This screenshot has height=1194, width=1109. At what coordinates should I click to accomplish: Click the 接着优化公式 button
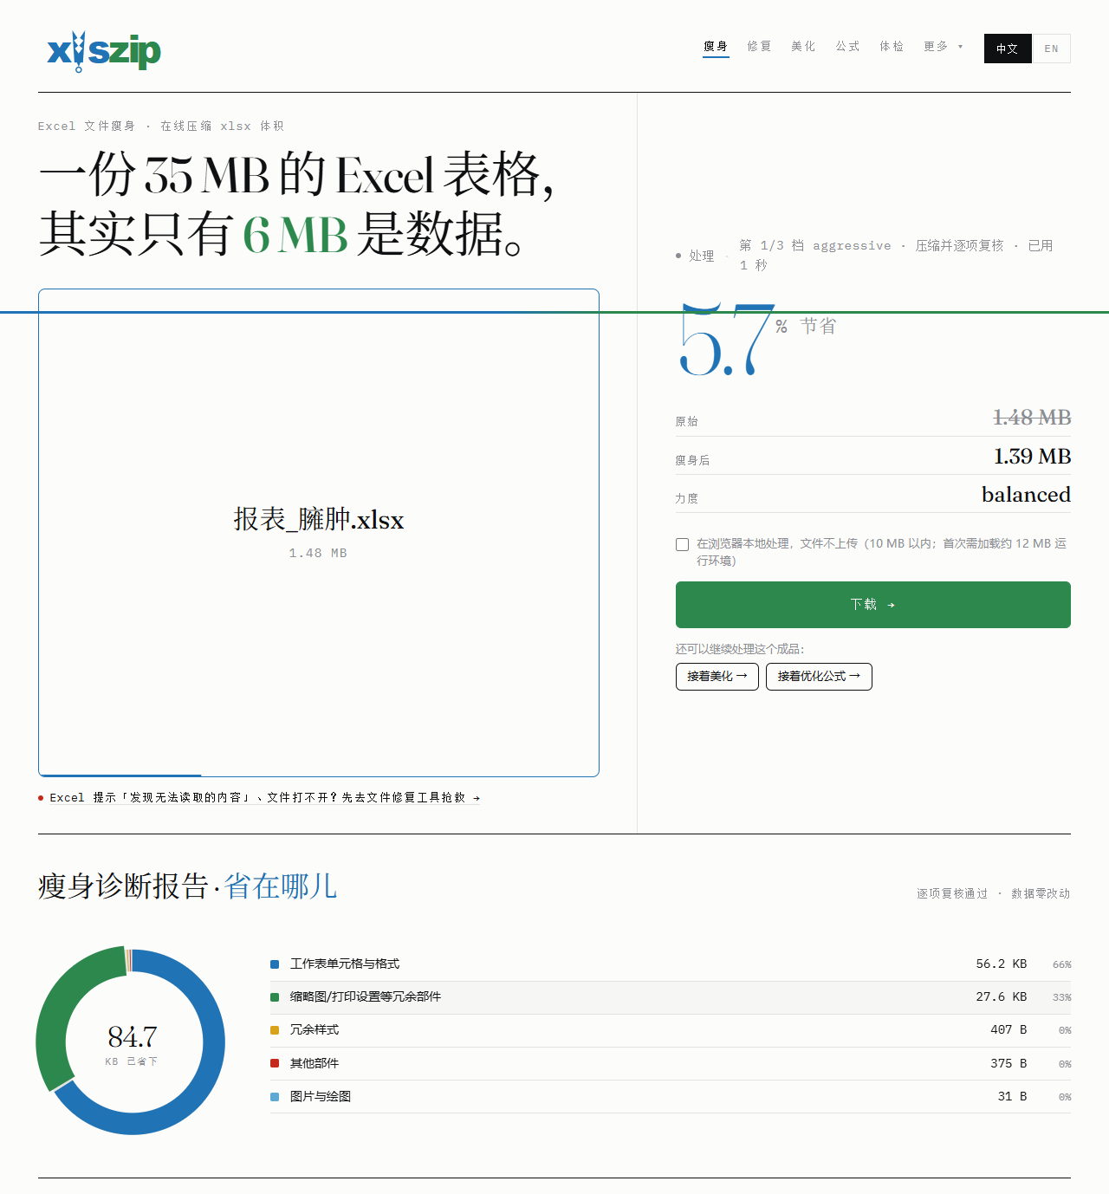tap(819, 677)
